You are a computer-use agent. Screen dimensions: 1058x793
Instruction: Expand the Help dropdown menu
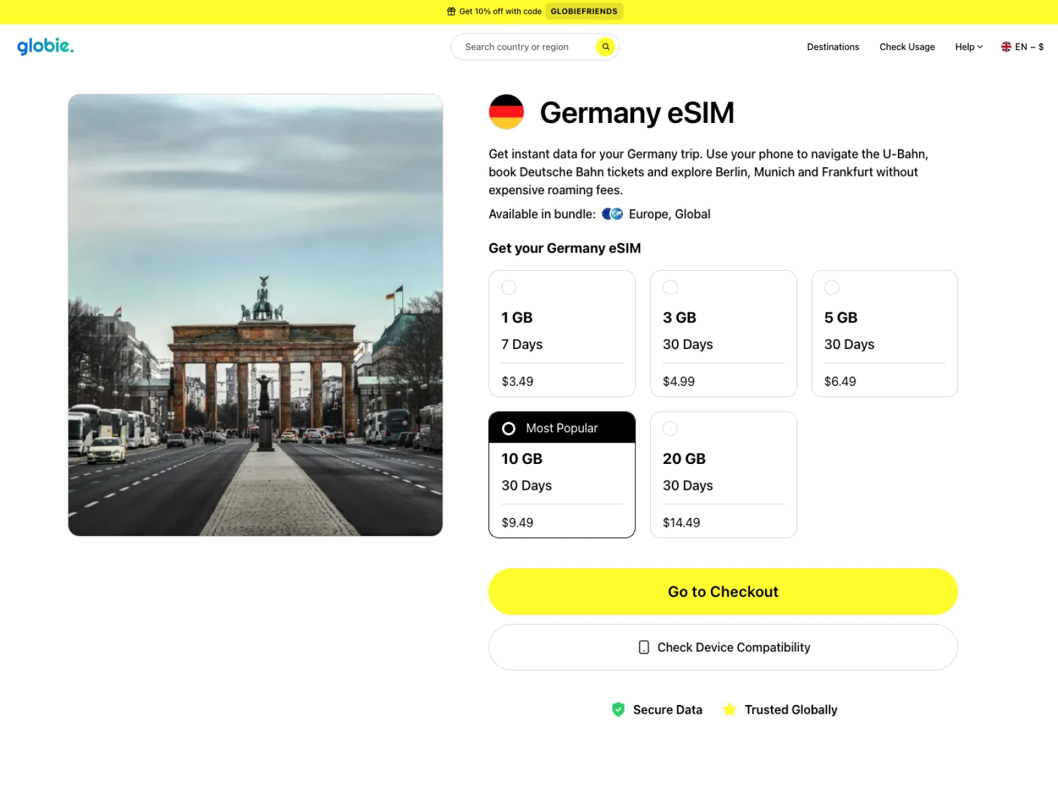[968, 47]
